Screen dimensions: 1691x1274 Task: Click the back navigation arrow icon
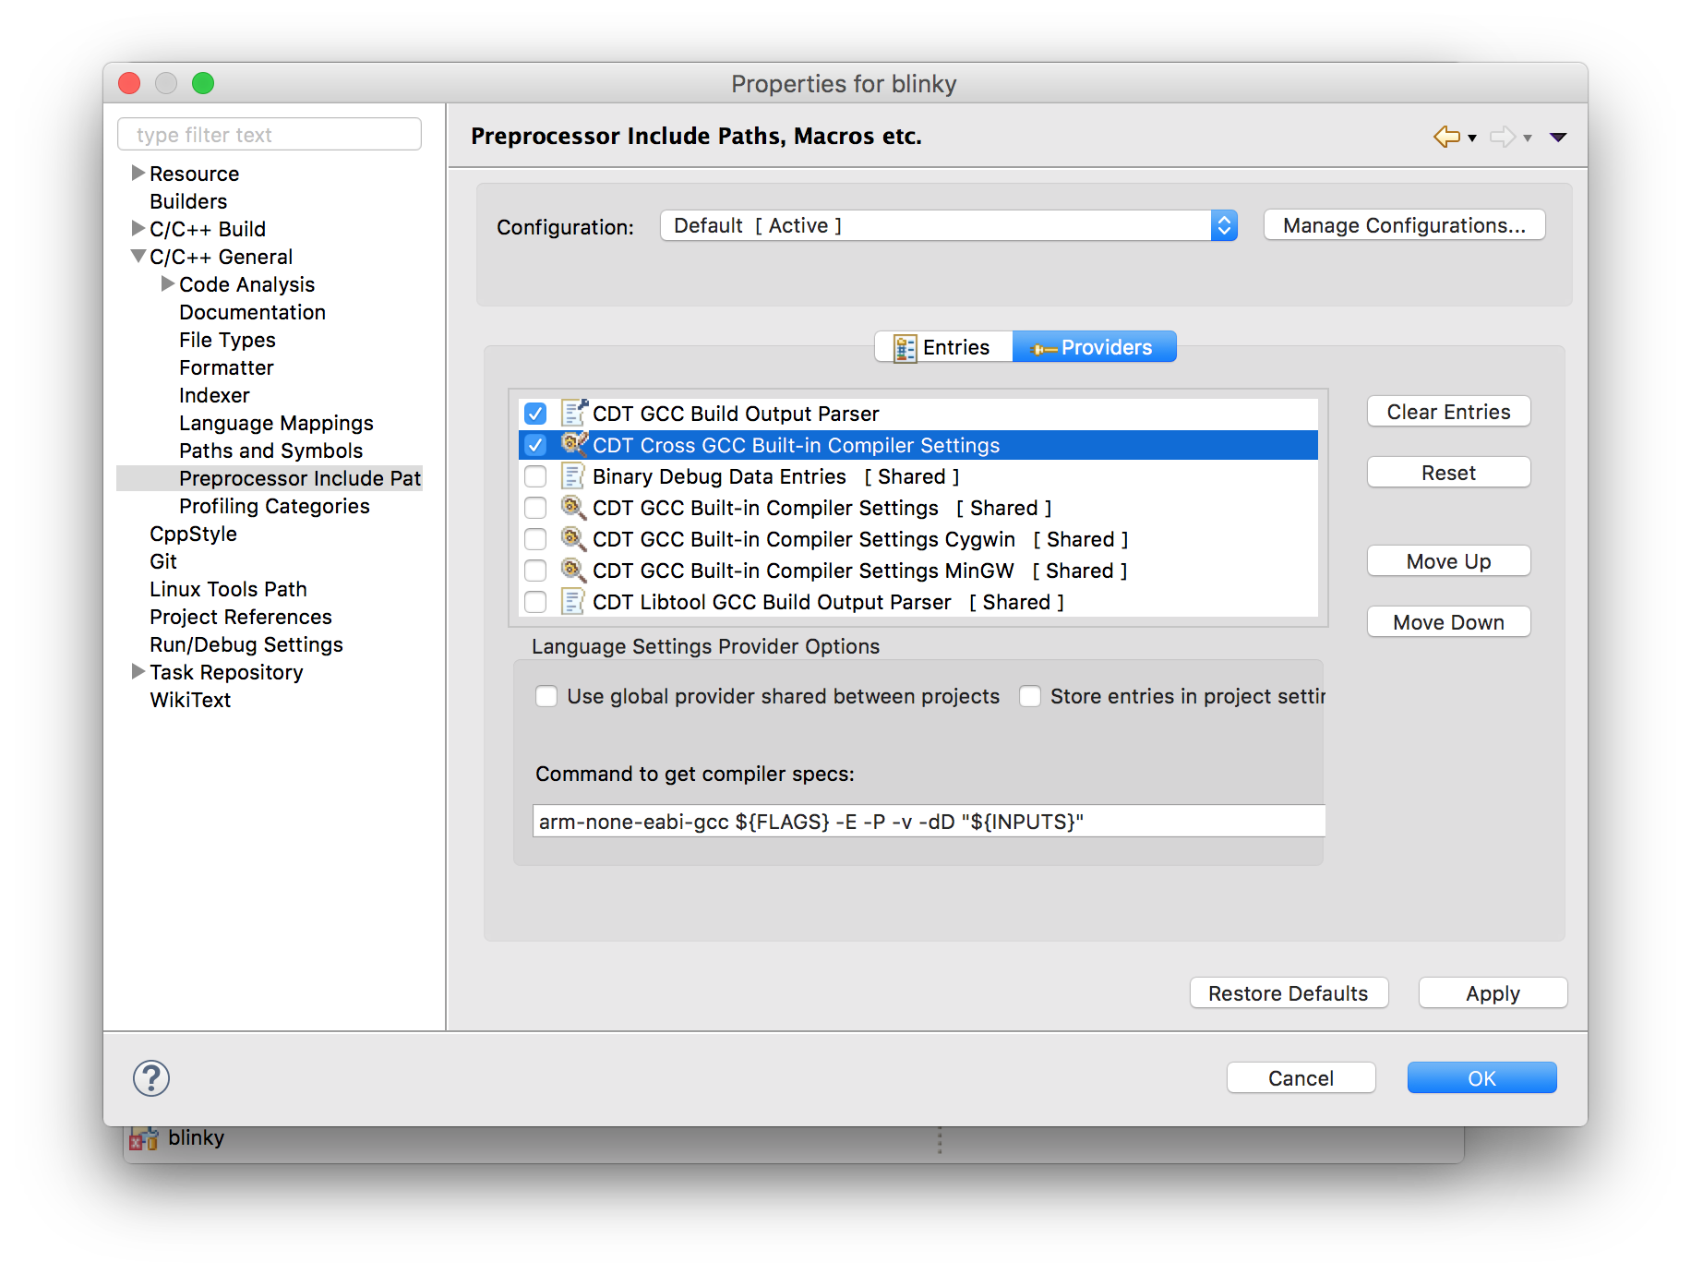tap(1446, 137)
